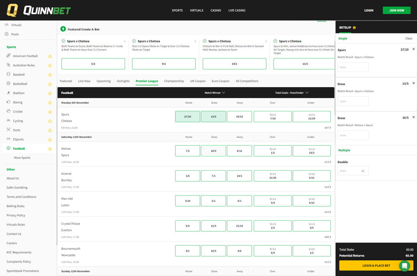Screen dimensions: 417x276
Task: Switch to the Outrights tab
Action: click(123, 81)
